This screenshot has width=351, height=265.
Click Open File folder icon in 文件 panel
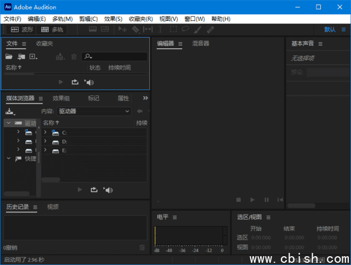[x=9, y=57]
